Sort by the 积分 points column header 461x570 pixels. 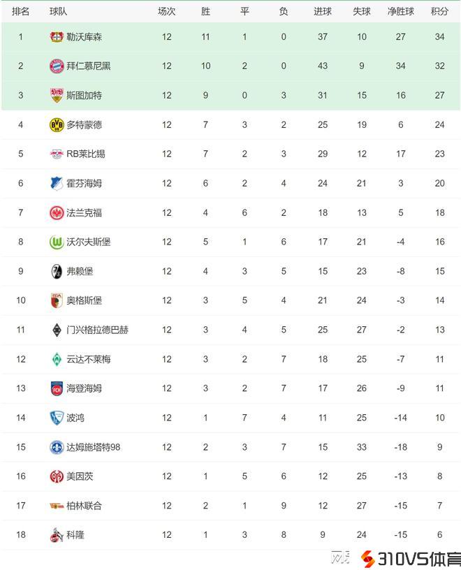[439, 11]
